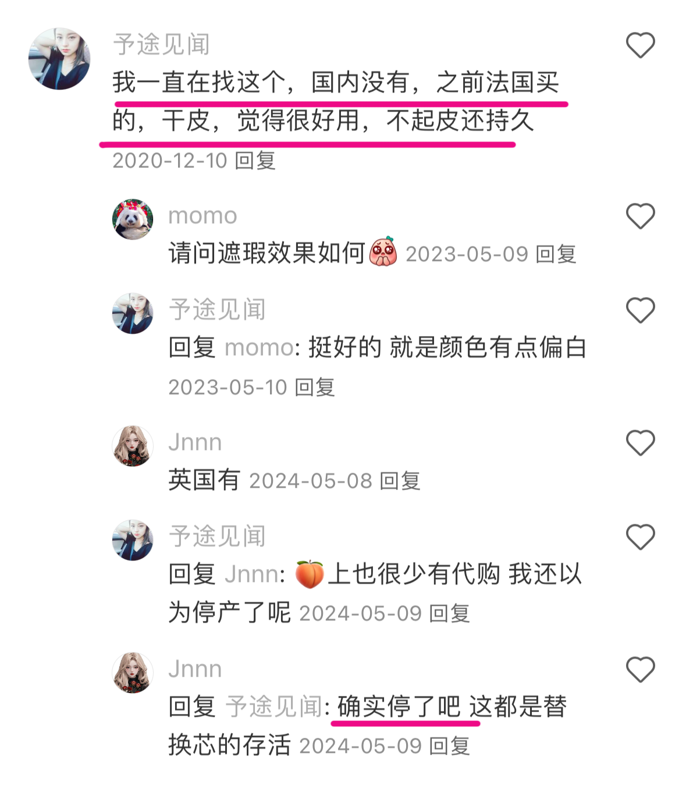The height and width of the screenshot is (800, 686).
Task: Open username Jnnn above 英国有
Action: (195, 442)
